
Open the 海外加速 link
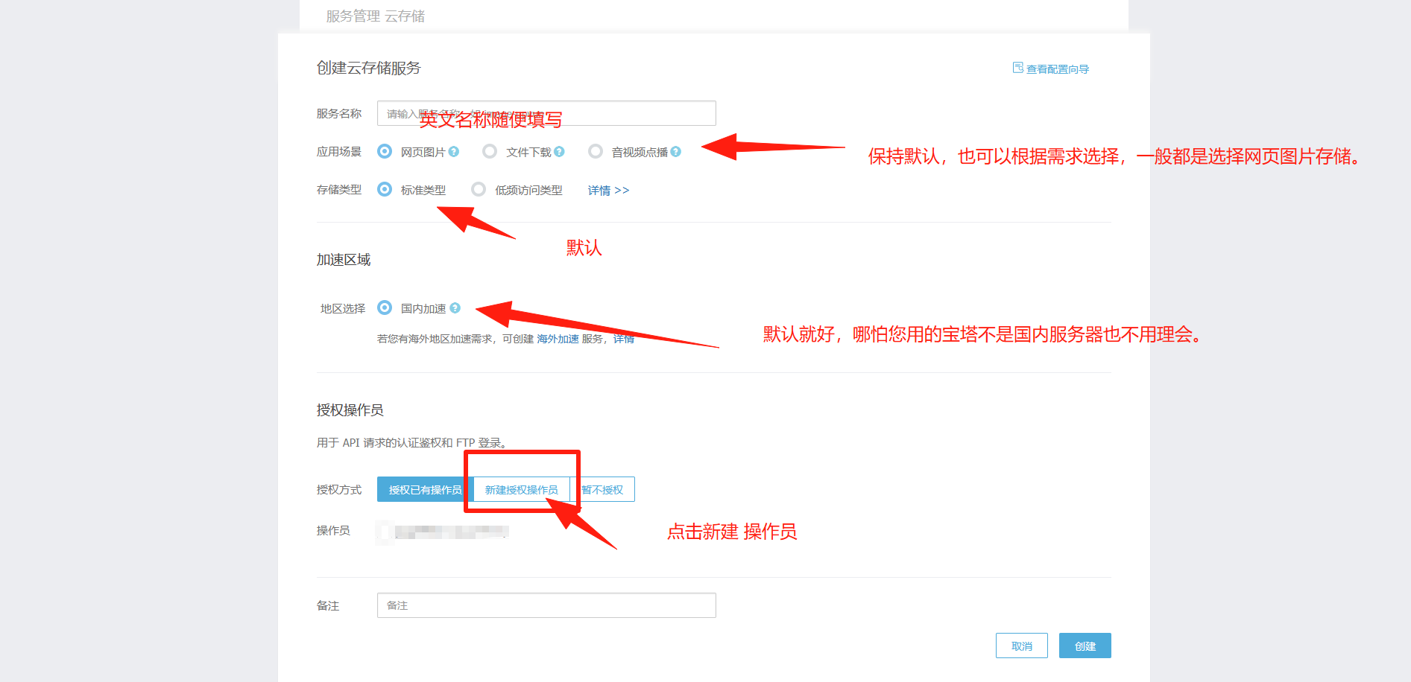(558, 339)
